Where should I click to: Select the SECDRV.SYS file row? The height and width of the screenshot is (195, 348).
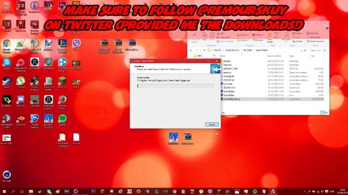pos(272,88)
